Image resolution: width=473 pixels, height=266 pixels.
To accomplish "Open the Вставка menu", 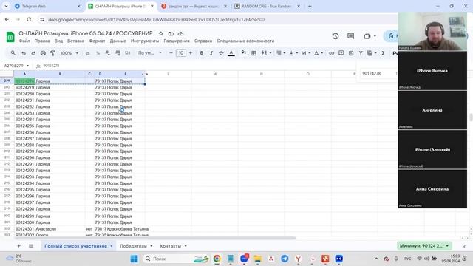I will pyautogui.click(x=75, y=41).
